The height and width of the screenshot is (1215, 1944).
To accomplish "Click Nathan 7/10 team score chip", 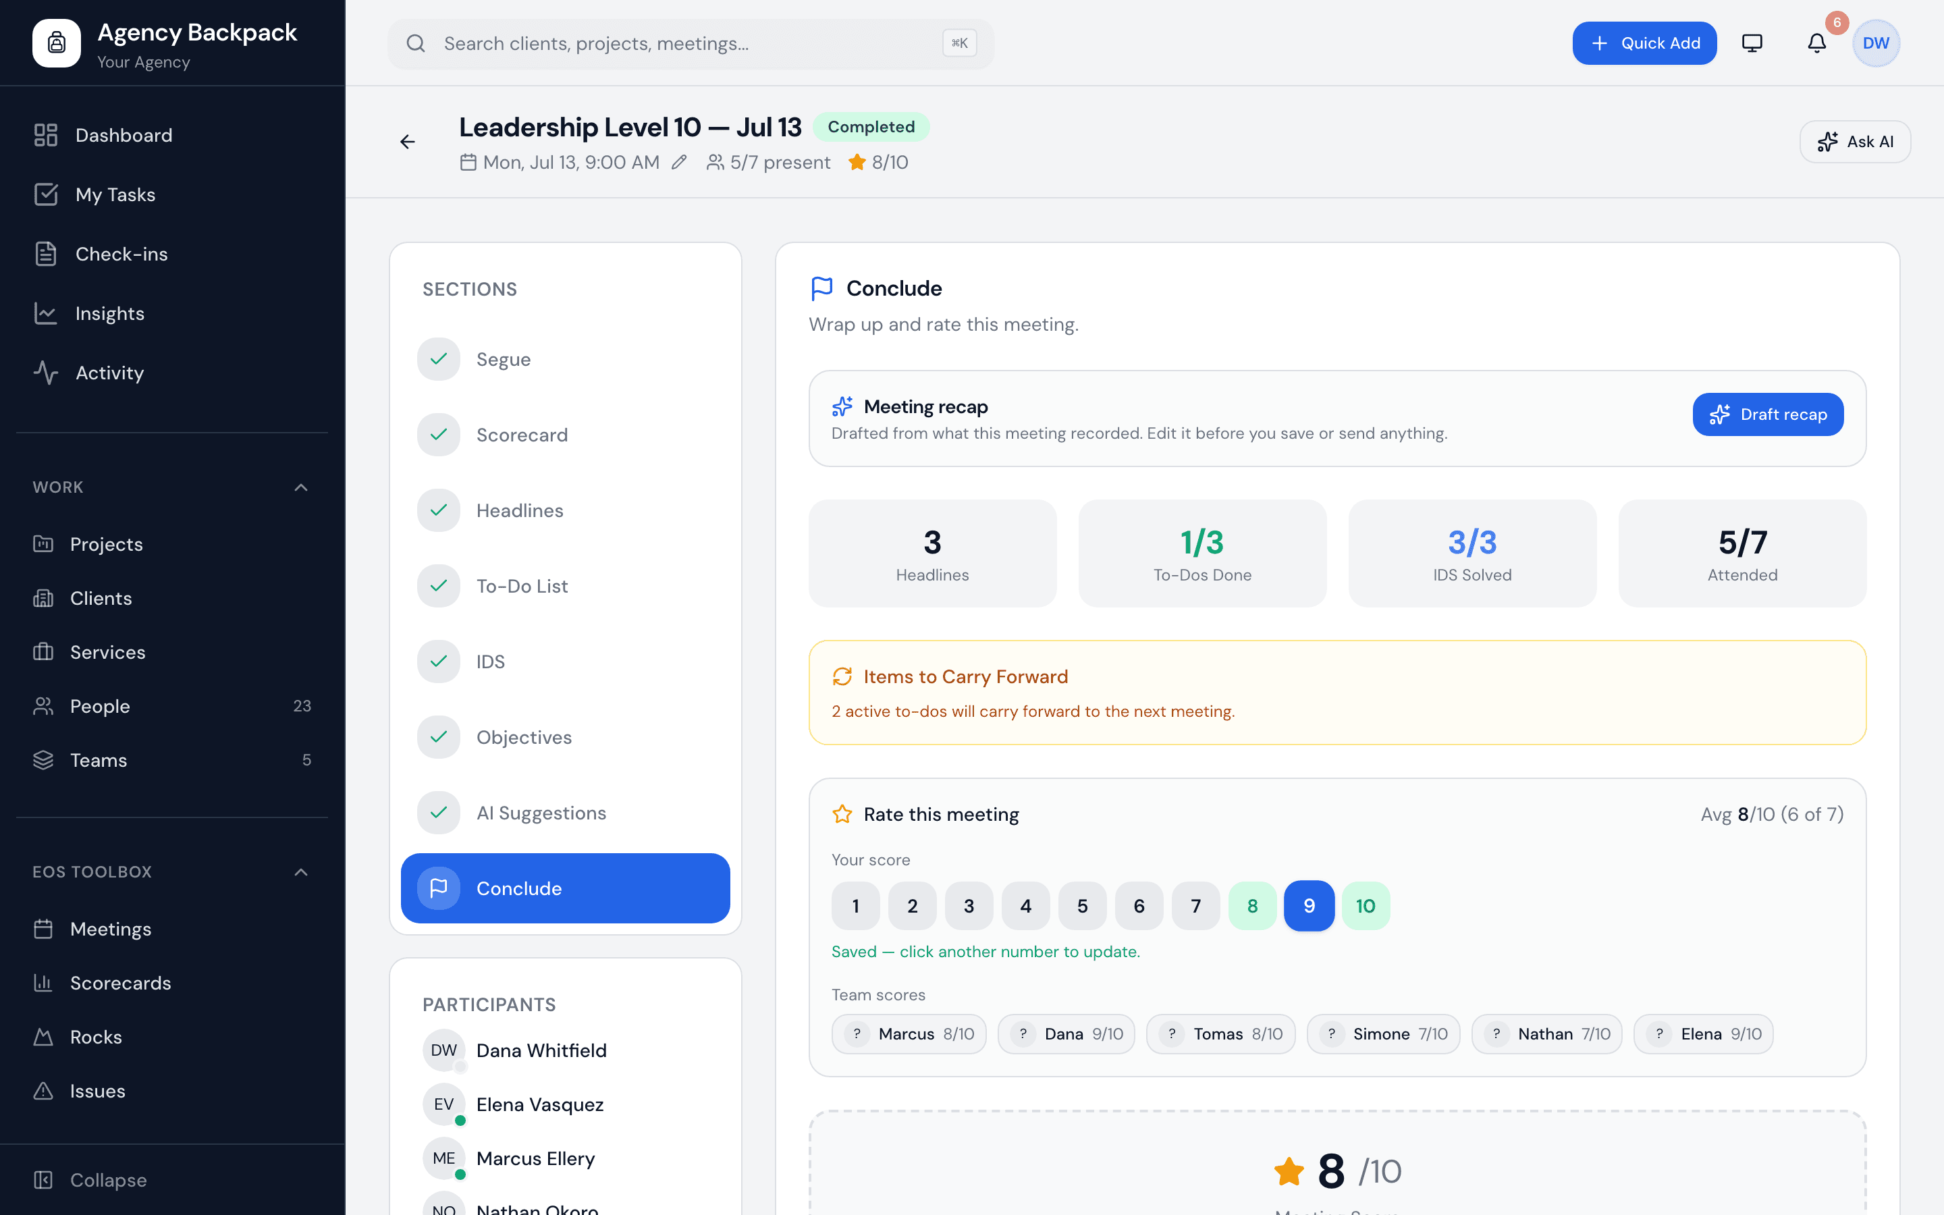I will [x=1546, y=1034].
